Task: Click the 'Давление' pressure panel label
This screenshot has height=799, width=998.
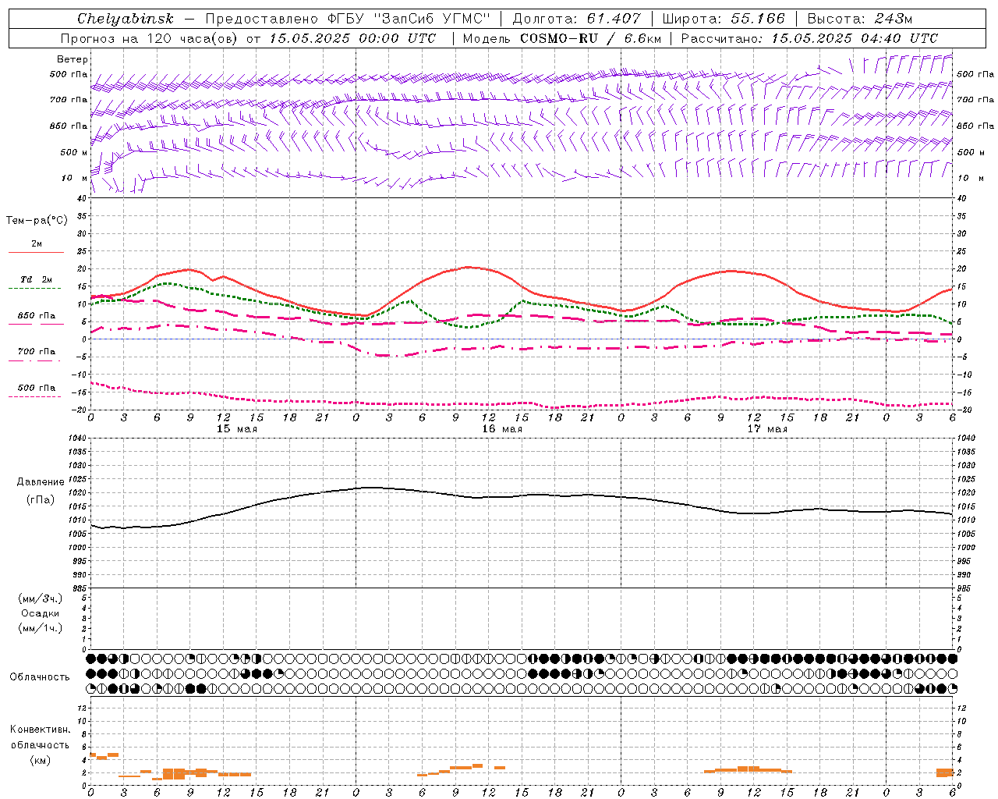Action: click(x=41, y=482)
